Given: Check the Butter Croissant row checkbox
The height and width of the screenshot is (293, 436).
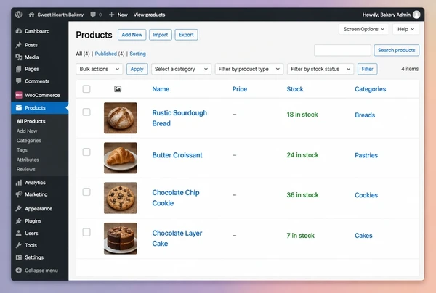Looking at the screenshot, I should pyautogui.click(x=86, y=152).
